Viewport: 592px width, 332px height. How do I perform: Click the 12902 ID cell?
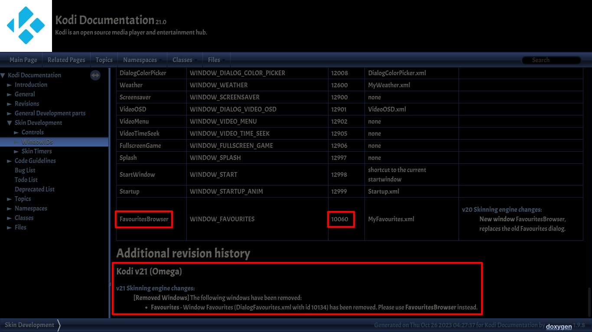pyautogui.click(x=346, y=121)
